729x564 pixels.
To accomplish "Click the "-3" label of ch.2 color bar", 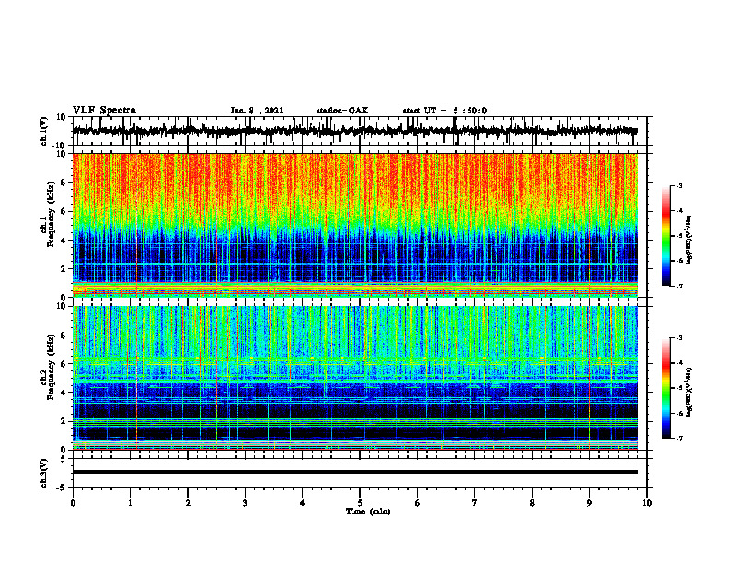I will click(678, 338).
